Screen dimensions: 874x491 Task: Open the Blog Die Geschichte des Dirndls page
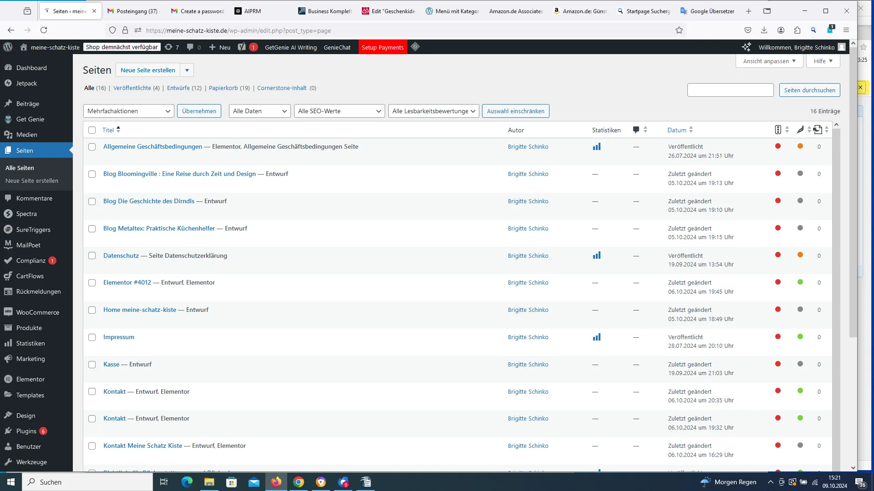(149, 201)
